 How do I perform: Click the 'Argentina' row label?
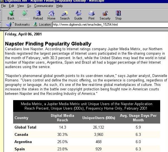point(23,142)
